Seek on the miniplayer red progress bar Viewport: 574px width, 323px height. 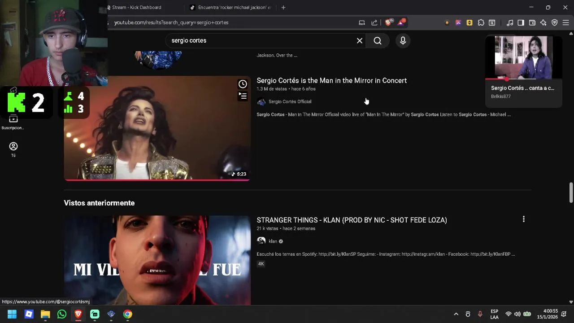(523, 79)
